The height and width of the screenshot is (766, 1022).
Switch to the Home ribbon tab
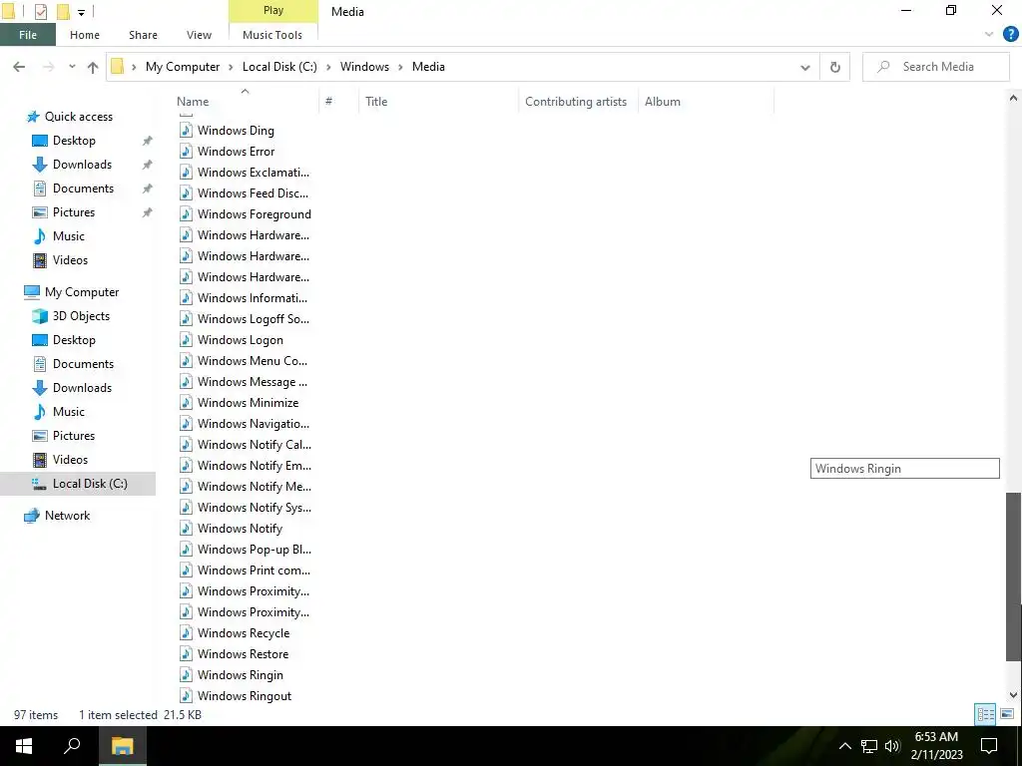pyautogui.click(x=85, y=35)
